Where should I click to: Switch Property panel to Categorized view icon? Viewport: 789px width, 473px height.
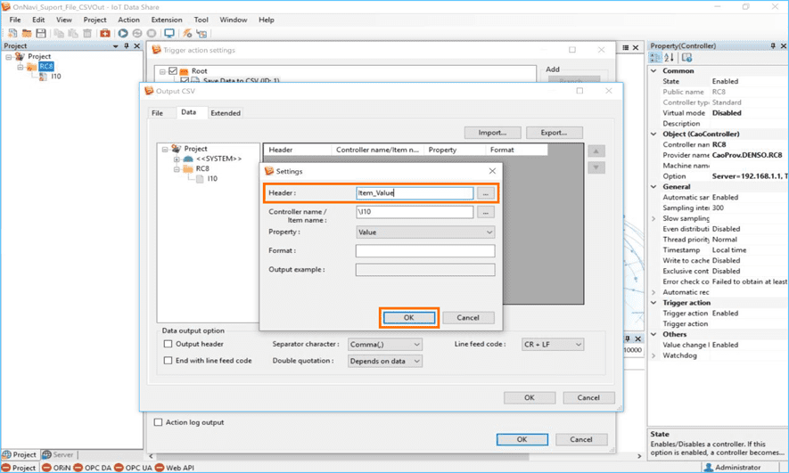[655, 57]
